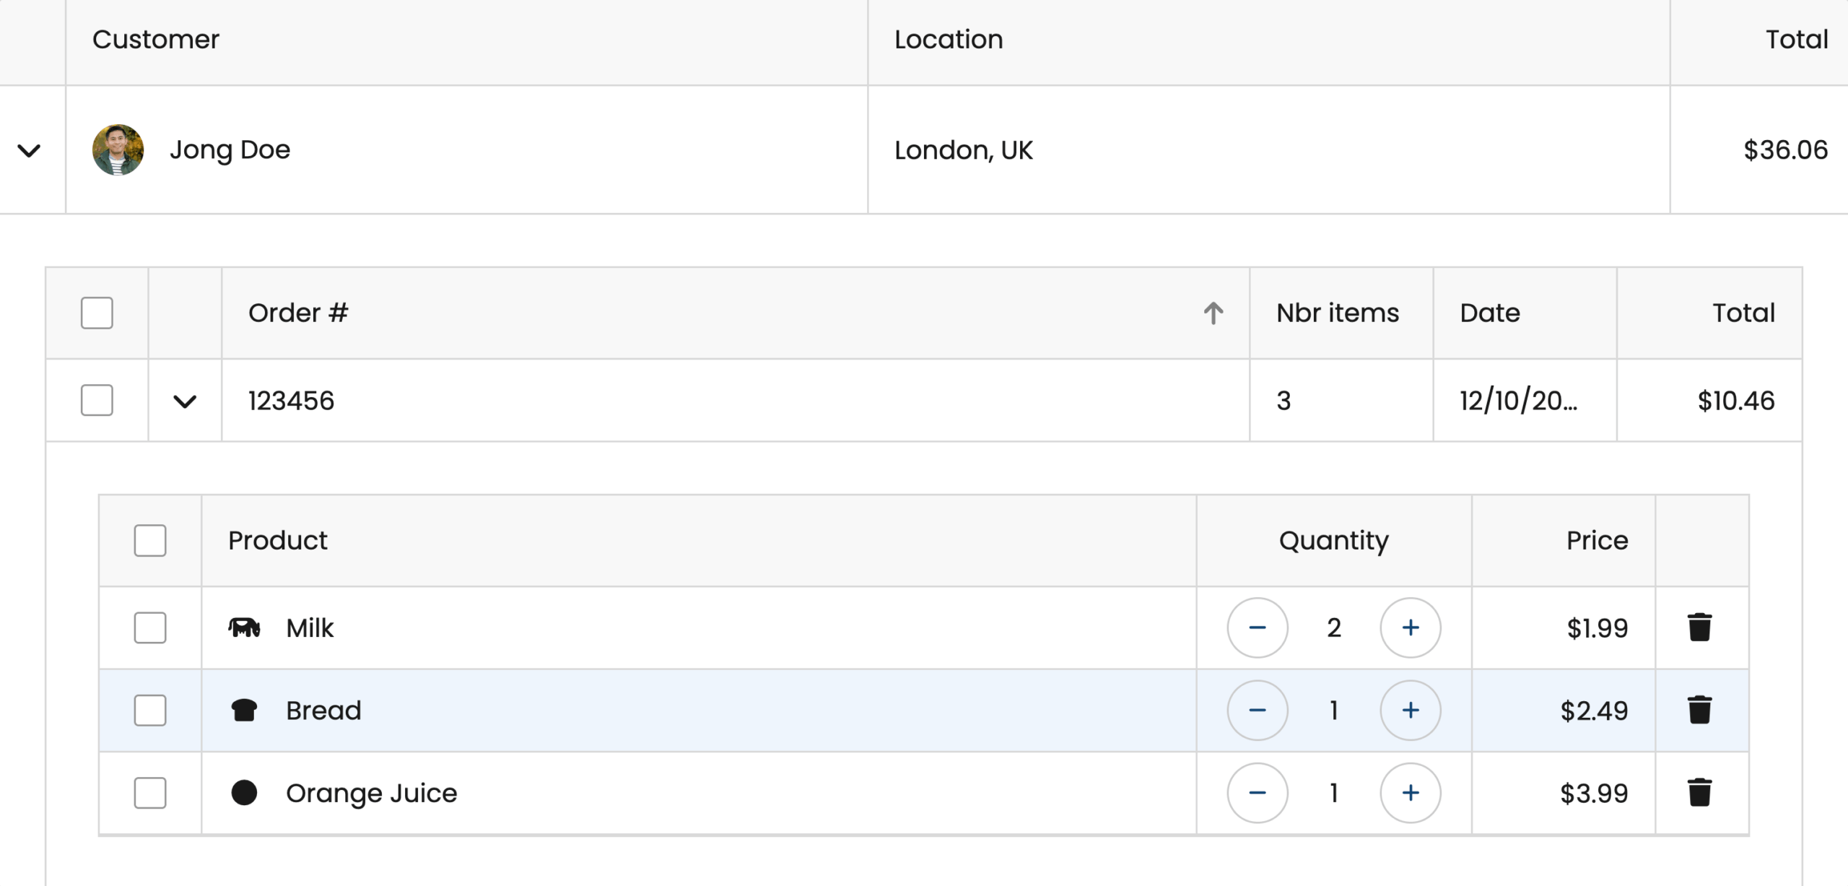Remove Orange Juice using trash icon
This screenshot has height=886, width=1848.
[x=1699, y=792]
